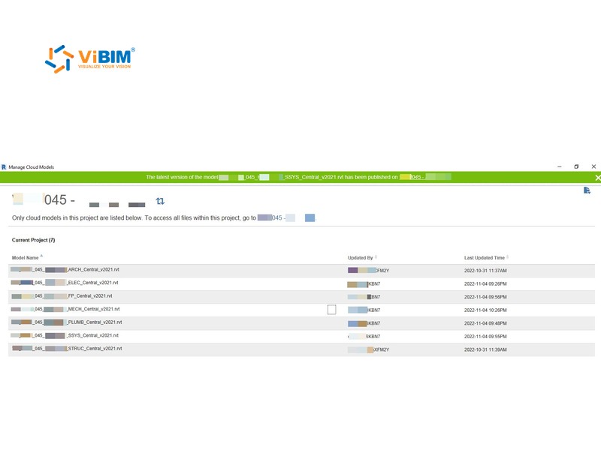The width and height of the screenshot is (601, 450).
Task: Click the 2022-11-04 10:26PM timestamp
Action: coord(485,310)
